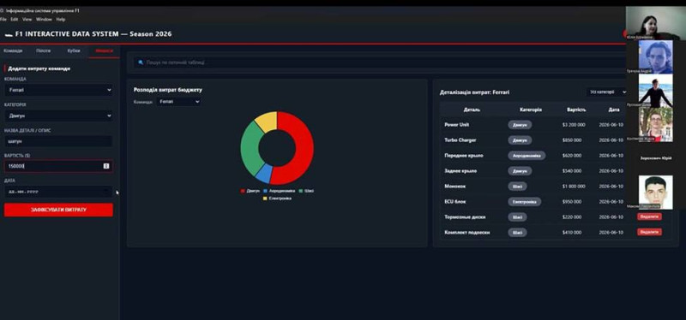Toggle the green Шасі series in the chart legend

[306, 191]
